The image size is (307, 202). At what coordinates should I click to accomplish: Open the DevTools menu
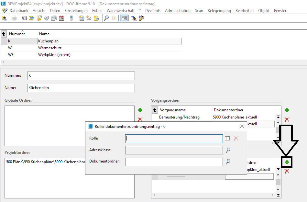[153, 11]
